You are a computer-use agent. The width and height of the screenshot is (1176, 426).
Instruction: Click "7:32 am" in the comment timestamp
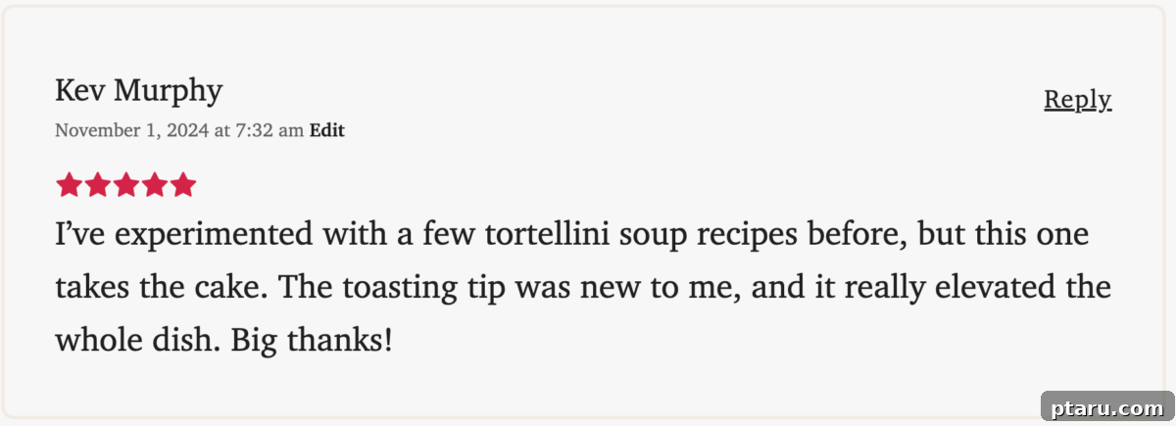pyautogui.click(x=269, y=130)
